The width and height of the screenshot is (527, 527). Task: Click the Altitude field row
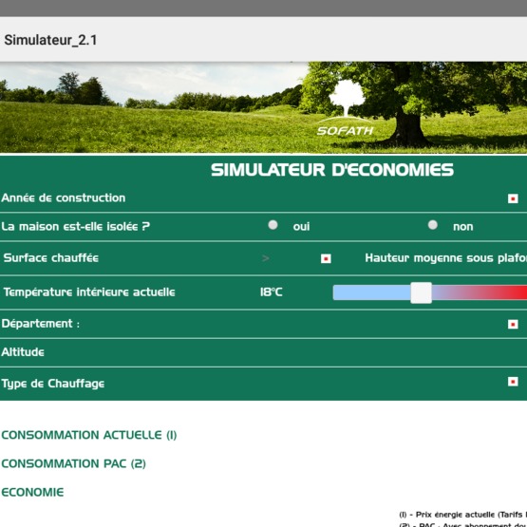[264, 352]
